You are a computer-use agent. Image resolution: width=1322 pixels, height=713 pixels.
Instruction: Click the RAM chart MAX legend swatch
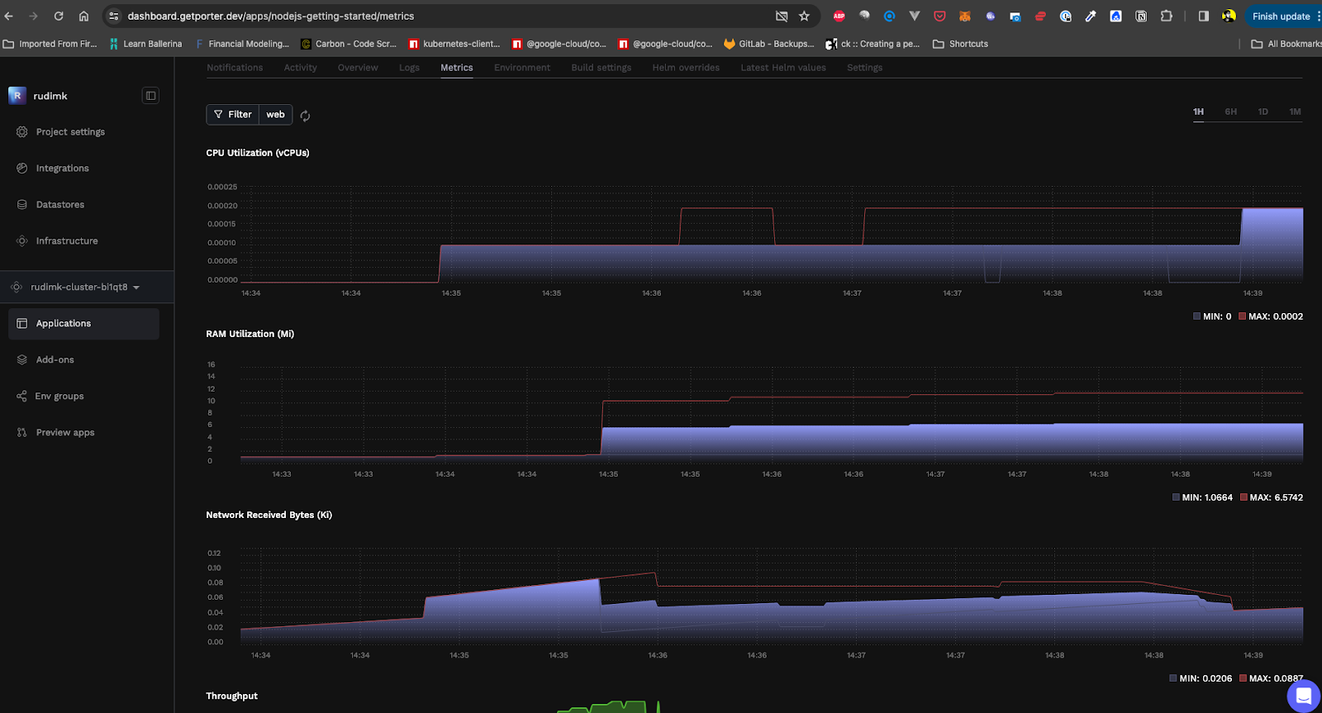1244,497
